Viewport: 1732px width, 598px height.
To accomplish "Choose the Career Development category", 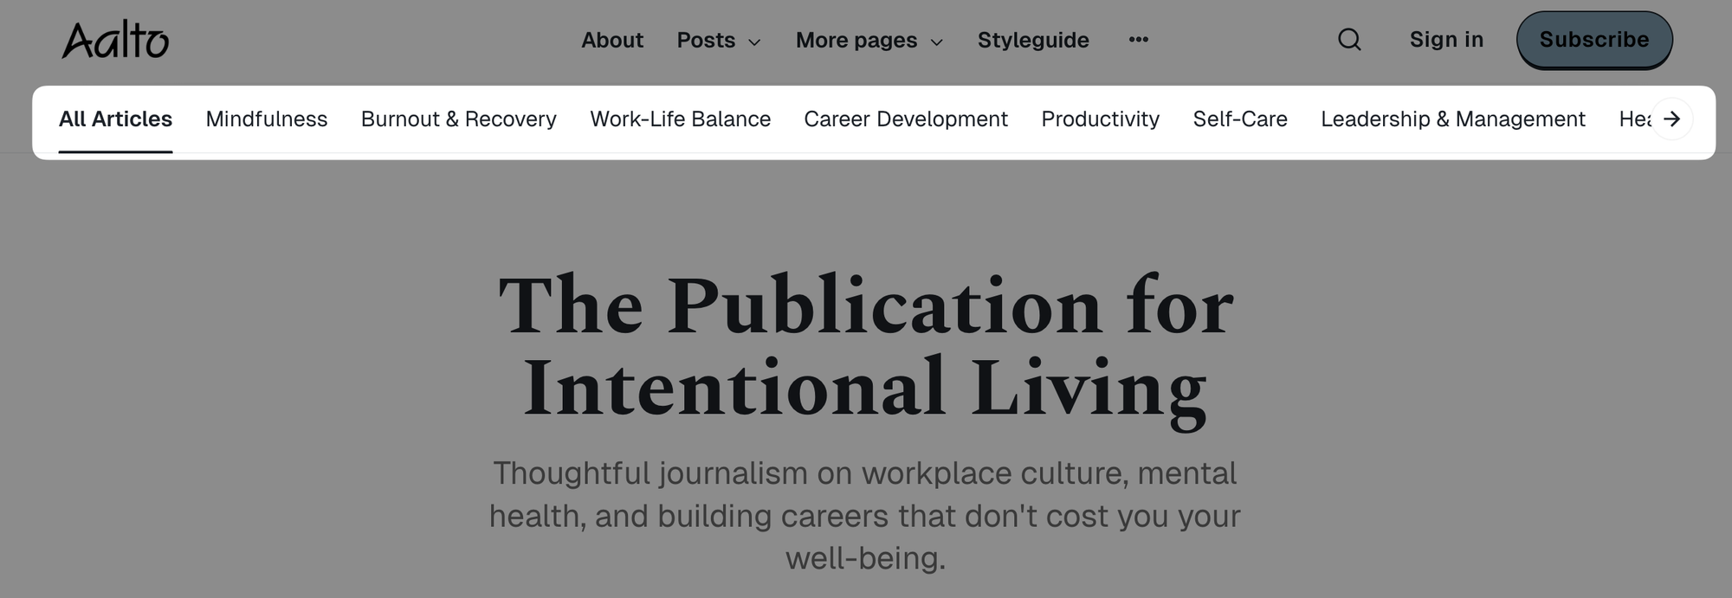I will click(x=905, y=119).
